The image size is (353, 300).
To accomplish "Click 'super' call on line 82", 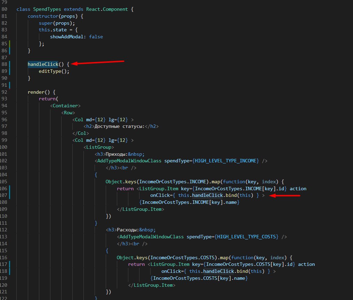I will (46, 23).
